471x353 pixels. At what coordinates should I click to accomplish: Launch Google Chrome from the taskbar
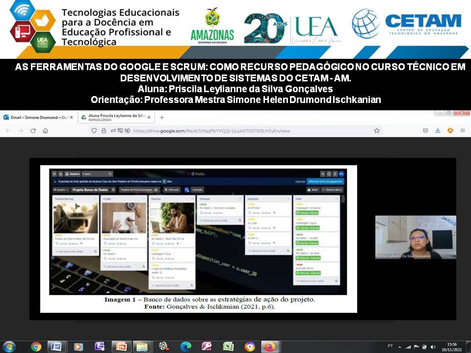pyautogui.click(x=36, y=347)
